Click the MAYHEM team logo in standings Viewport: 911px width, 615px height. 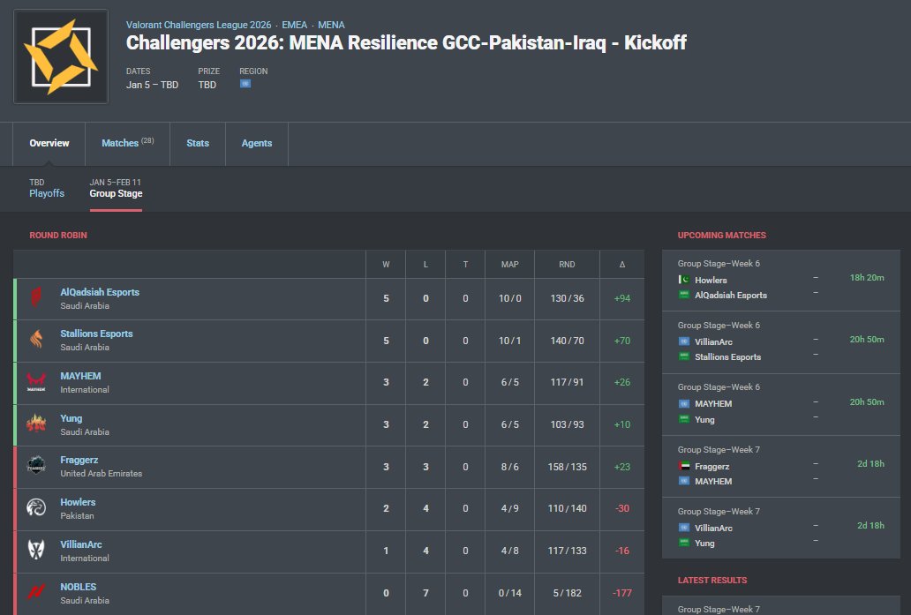[36, 382]
